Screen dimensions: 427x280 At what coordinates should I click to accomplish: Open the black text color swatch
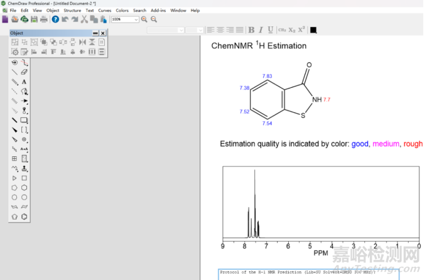[x=313, y=30]
